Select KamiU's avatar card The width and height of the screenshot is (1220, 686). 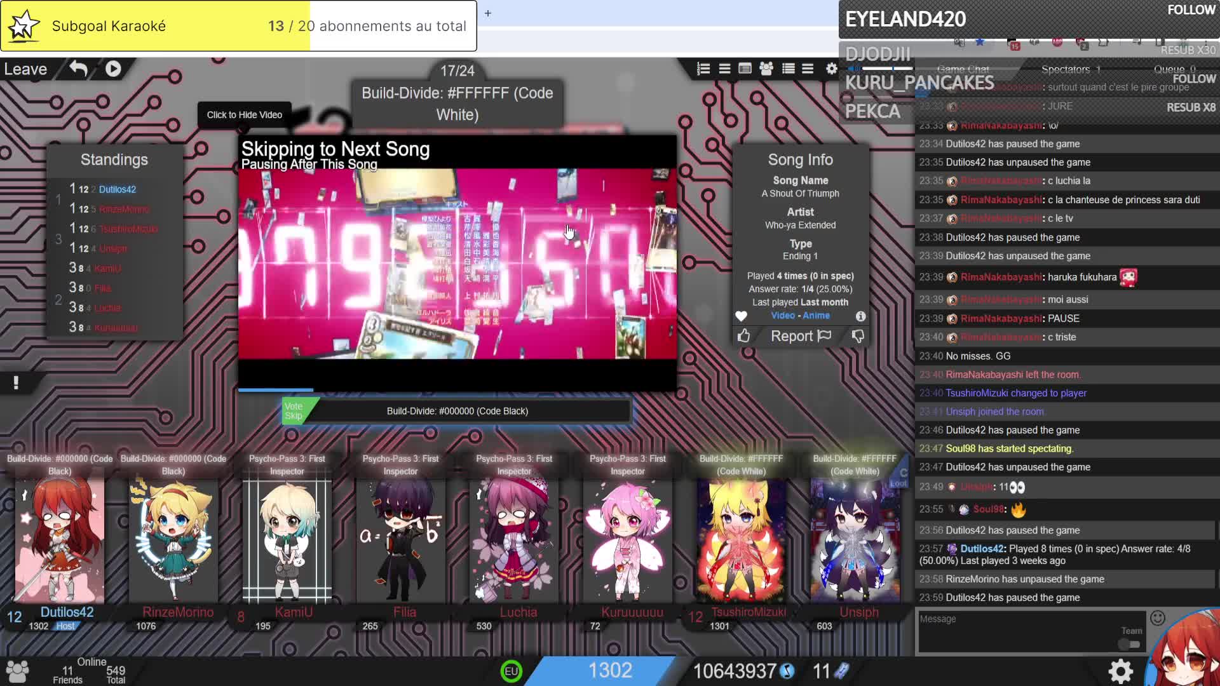coord(287,540)
